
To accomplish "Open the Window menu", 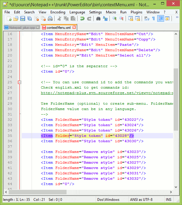I will tap(153, 12).
